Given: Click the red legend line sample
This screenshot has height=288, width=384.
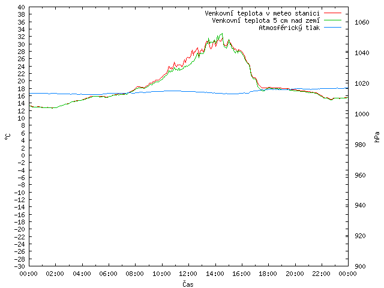Looking at the screenshot, I should pyautogui.click(x=332, y=13).
